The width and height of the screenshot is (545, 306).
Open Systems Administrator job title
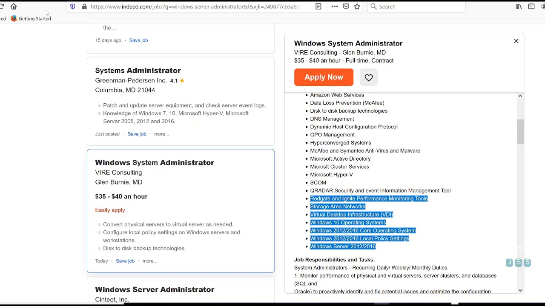tap(138, 71)
